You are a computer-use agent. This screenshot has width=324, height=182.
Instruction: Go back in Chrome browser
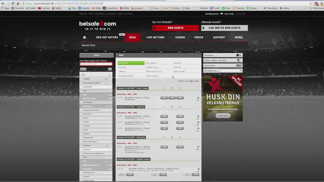pyautogui.click(x=3, y=4)
